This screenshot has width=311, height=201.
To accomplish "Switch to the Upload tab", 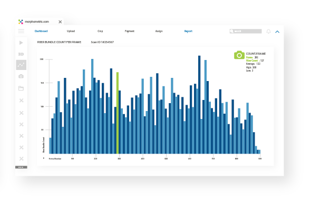I will coord(71,31).
